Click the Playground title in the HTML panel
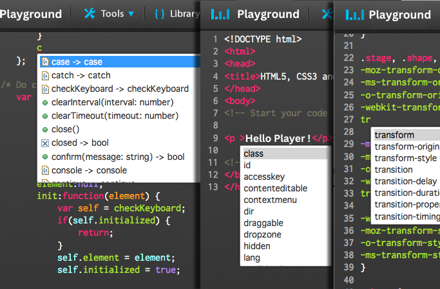This screenshot has width=440, height=289. tap(268, 14)
